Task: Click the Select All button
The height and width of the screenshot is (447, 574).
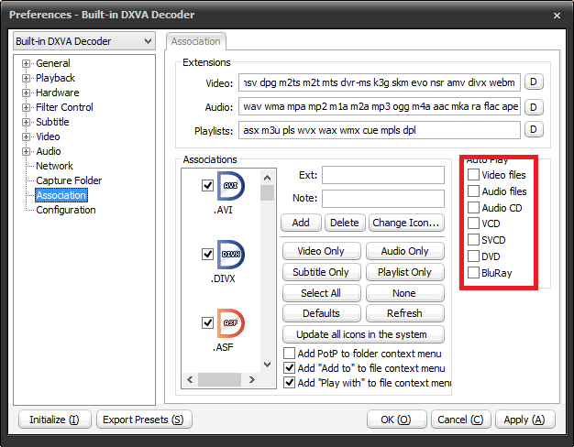Action: (x=321, y=293)
